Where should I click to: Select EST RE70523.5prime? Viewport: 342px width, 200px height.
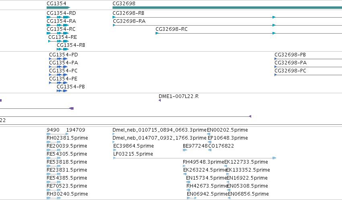(x=67, y=186)
